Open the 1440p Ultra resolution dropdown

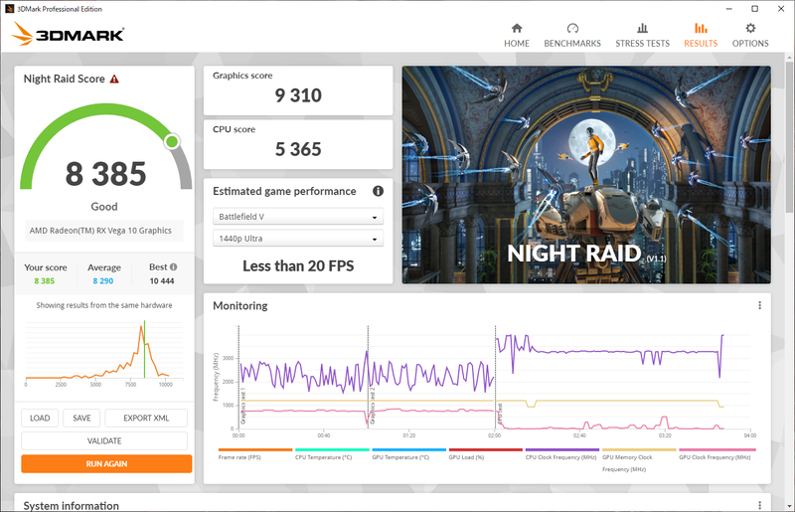[x=297, y=239]
